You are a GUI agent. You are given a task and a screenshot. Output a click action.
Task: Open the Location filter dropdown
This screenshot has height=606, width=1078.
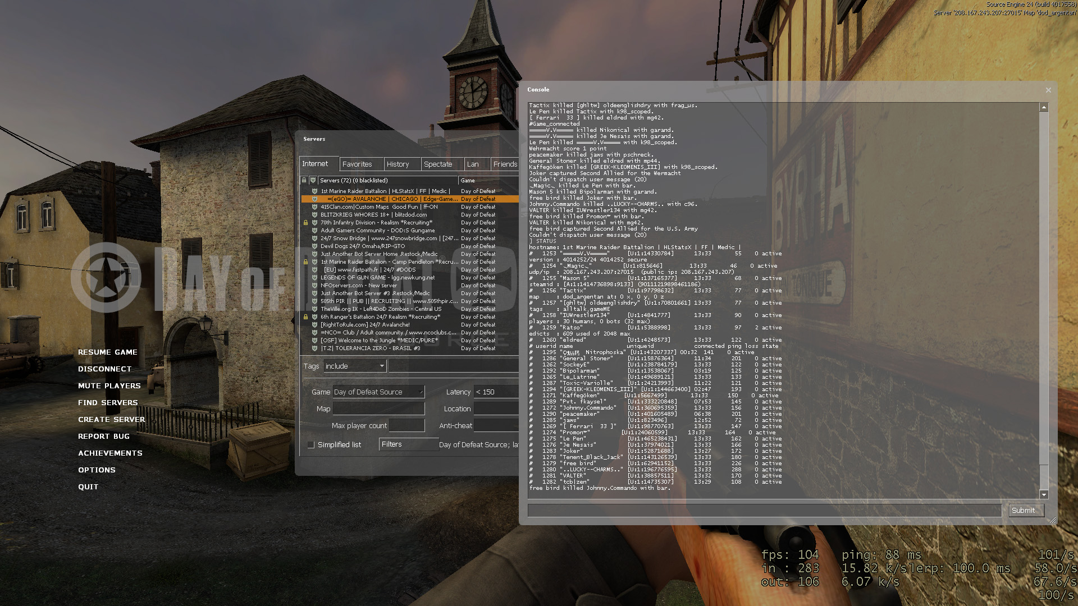[x=496, y=409]
